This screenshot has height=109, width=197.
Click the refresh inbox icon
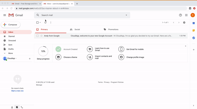tap(46, 23)
